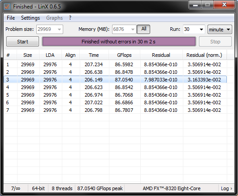Select time 206.974 in row 5

click(x=94, y=95)
